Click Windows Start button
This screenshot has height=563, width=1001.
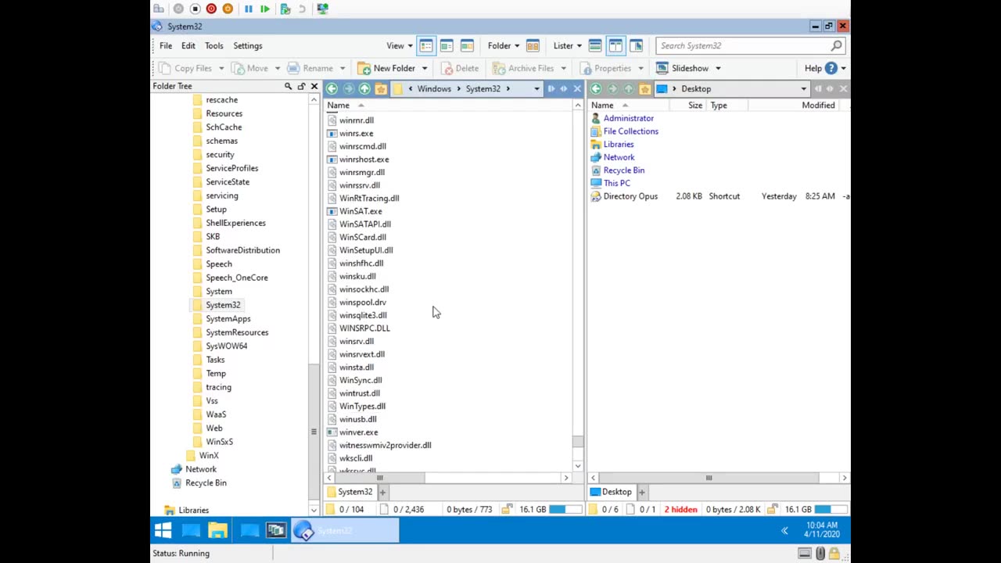click(x=163, y=532)
